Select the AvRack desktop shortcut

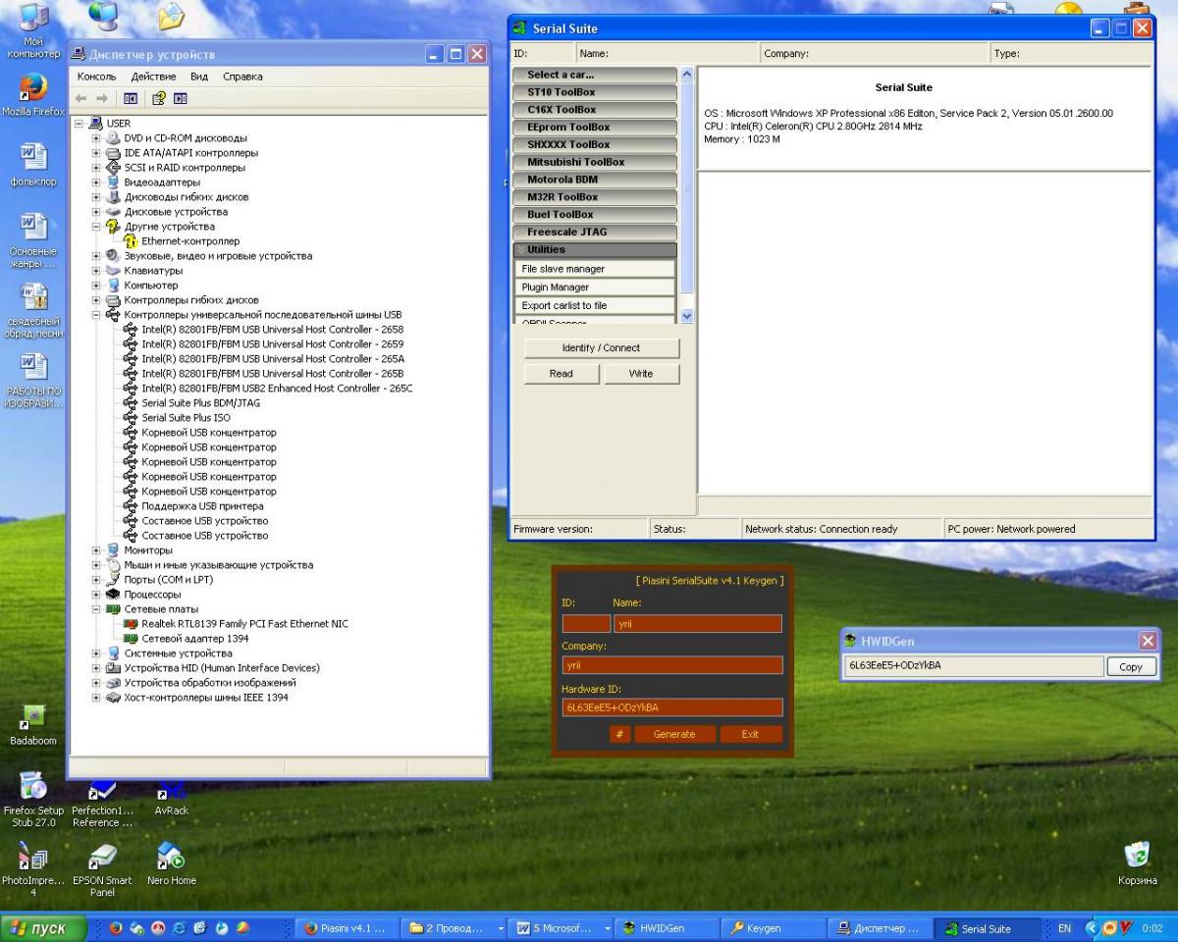click(x=171, y=797)
